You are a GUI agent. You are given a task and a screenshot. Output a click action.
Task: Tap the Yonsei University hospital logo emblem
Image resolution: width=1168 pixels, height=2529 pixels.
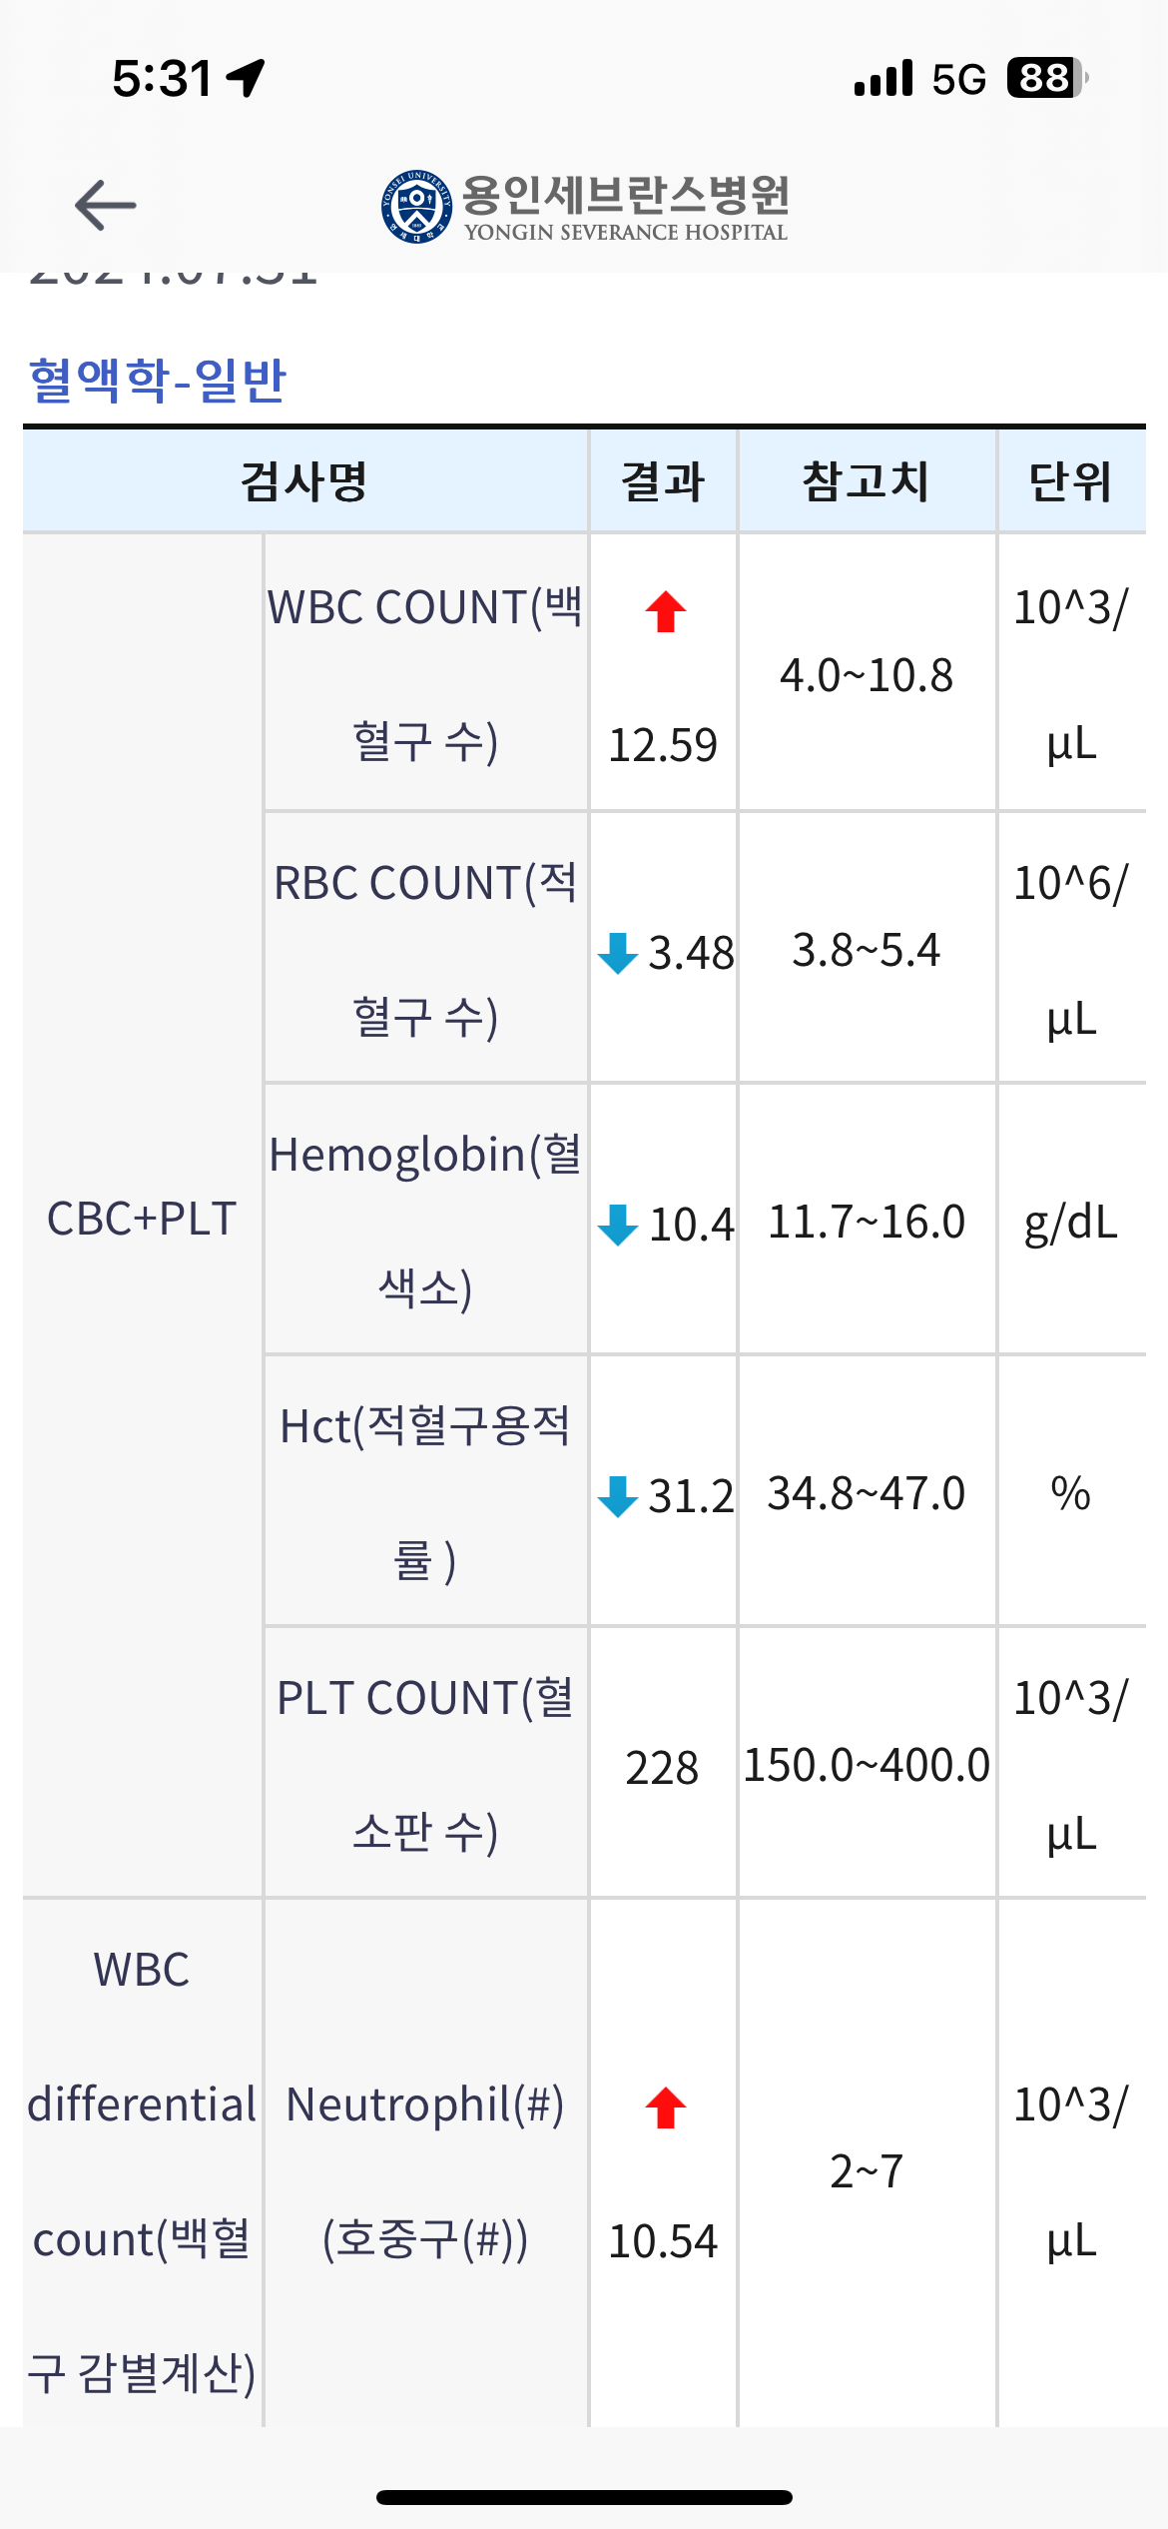coord(416,207)
